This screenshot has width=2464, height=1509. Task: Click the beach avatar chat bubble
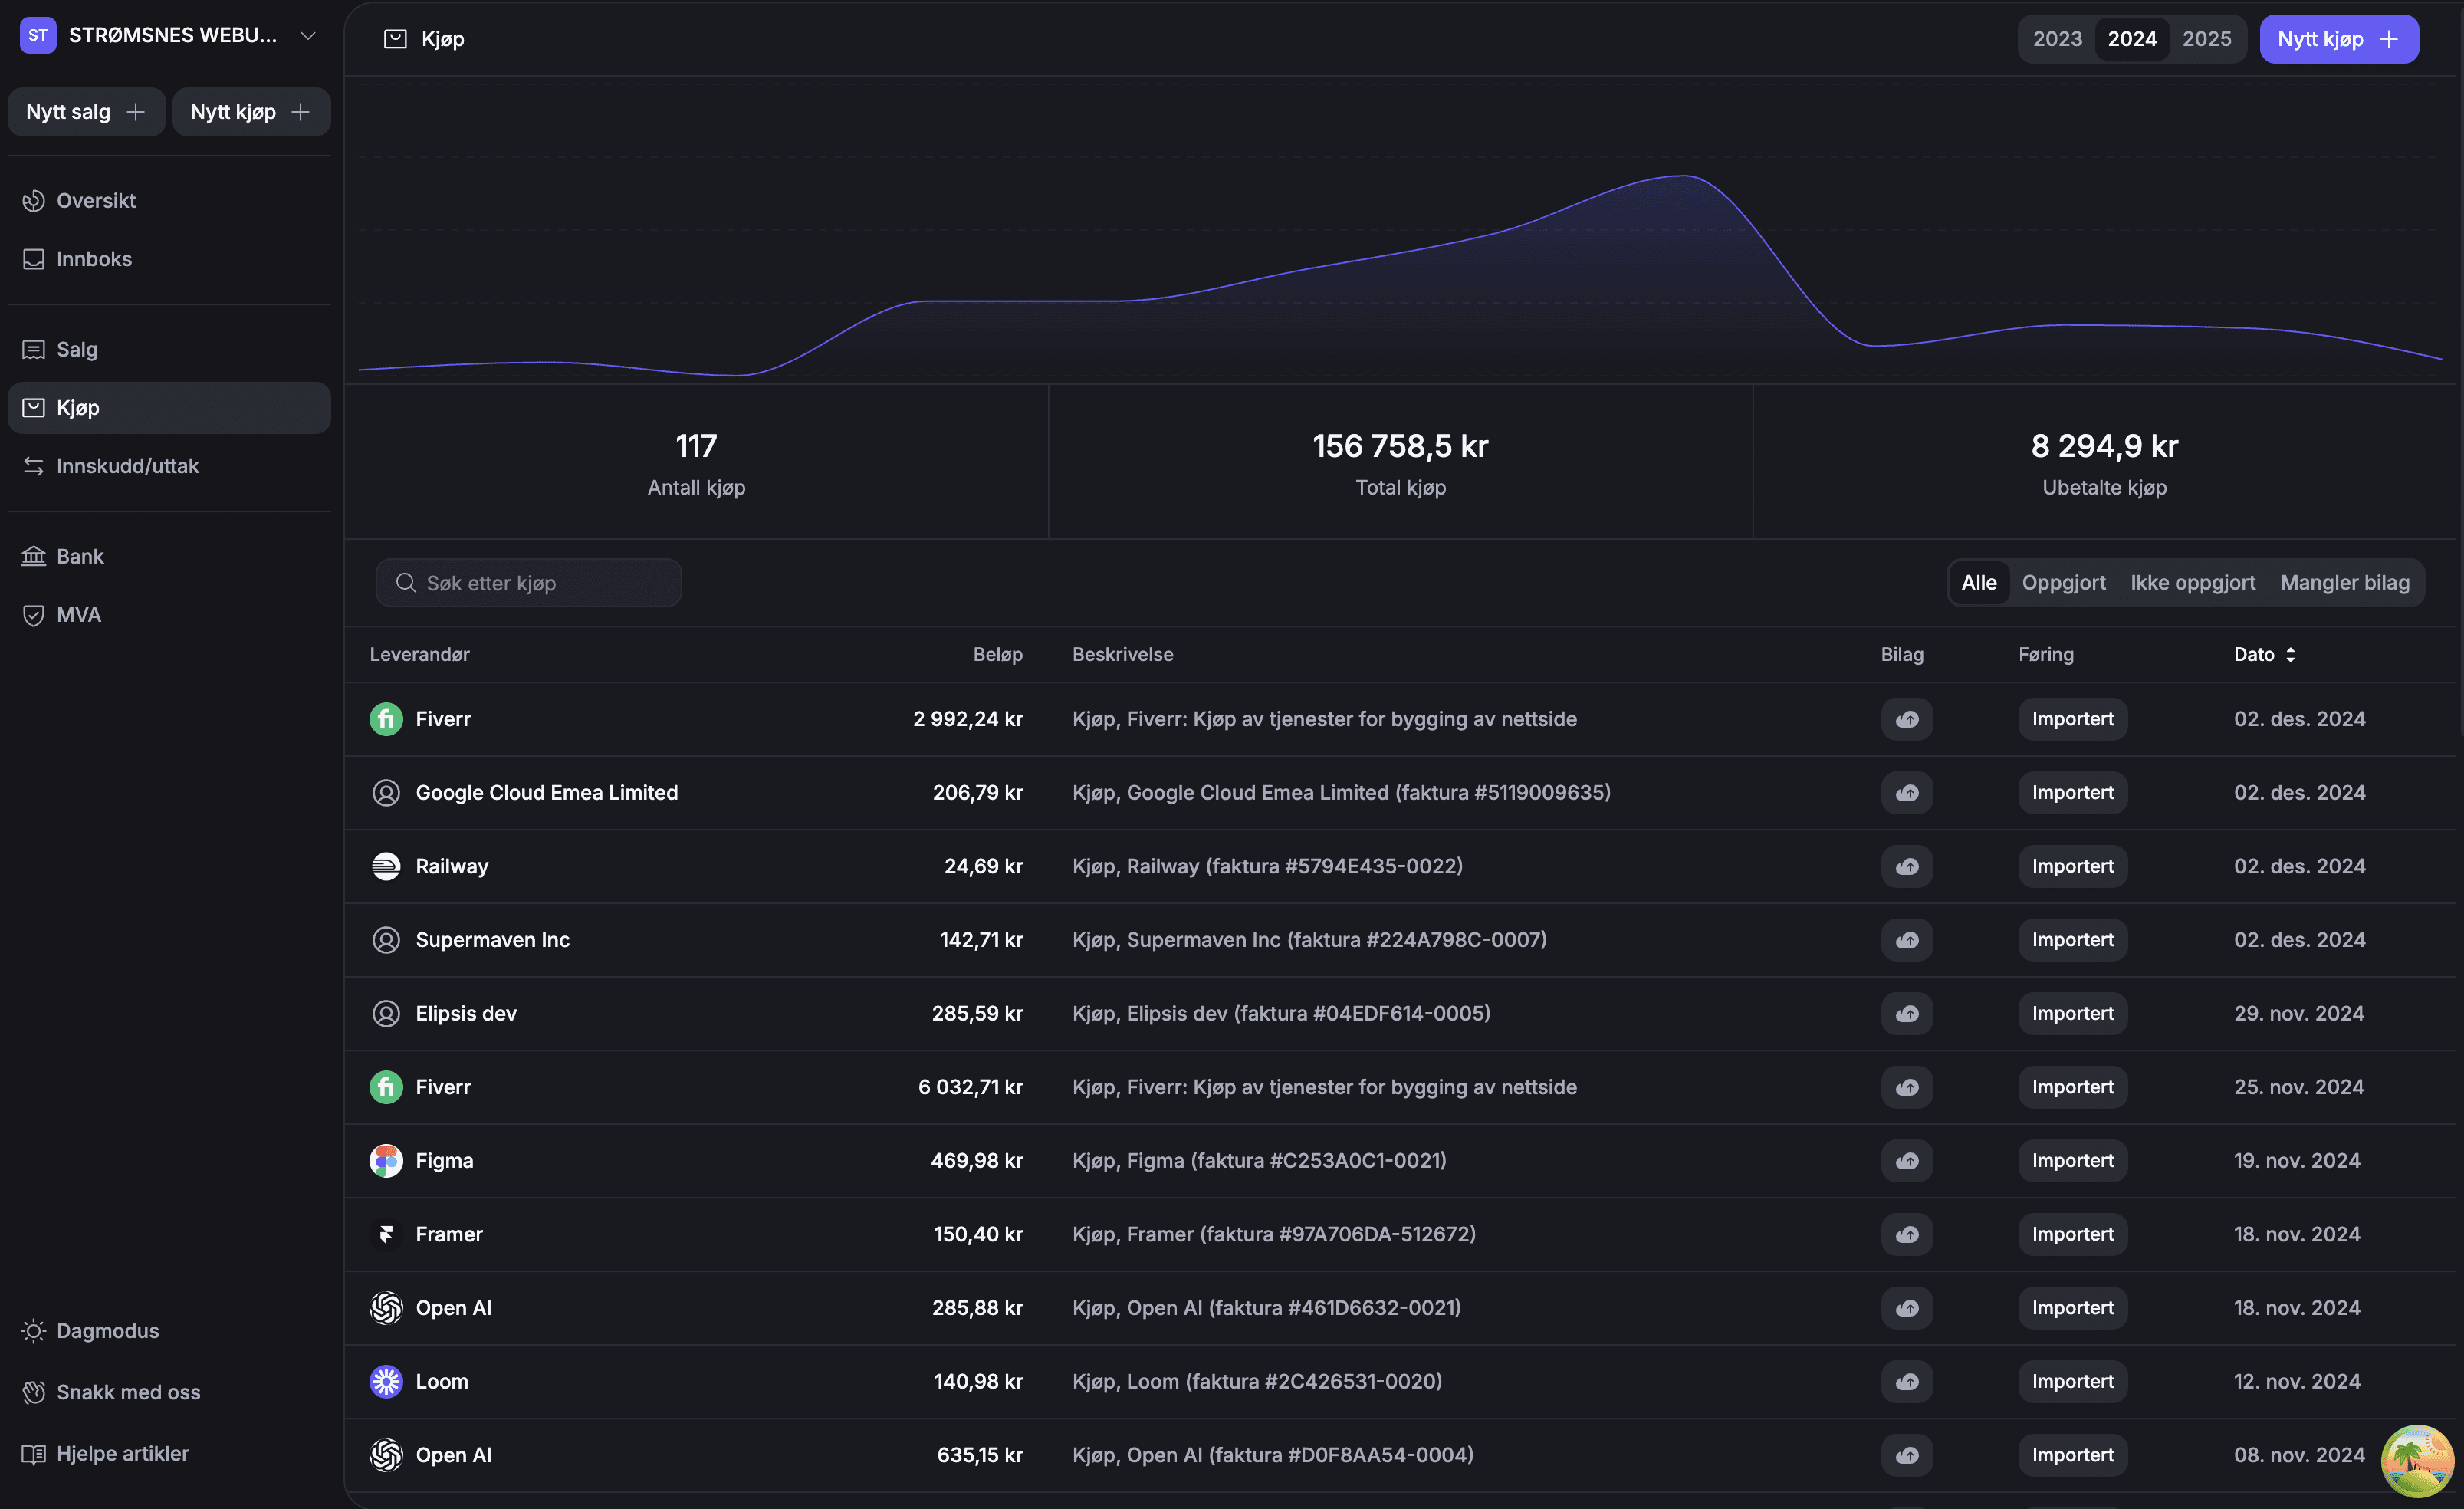2416,1460
